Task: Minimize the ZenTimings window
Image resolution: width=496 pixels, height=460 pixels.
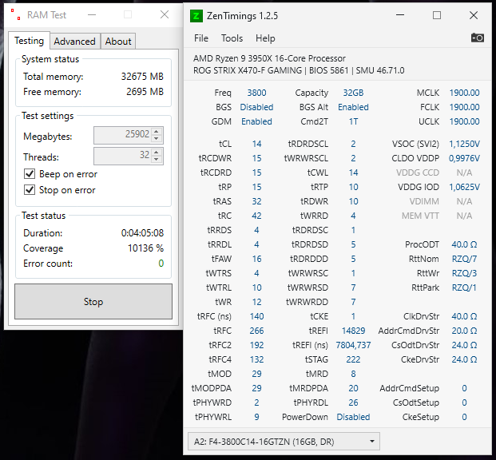Action: 400,15
